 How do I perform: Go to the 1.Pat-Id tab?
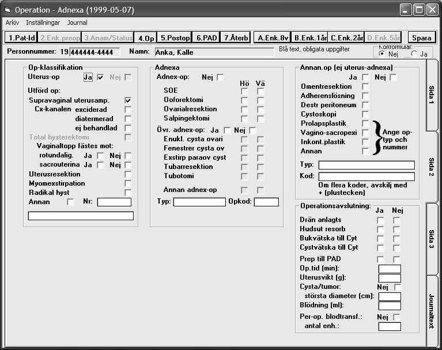[21, 37]
